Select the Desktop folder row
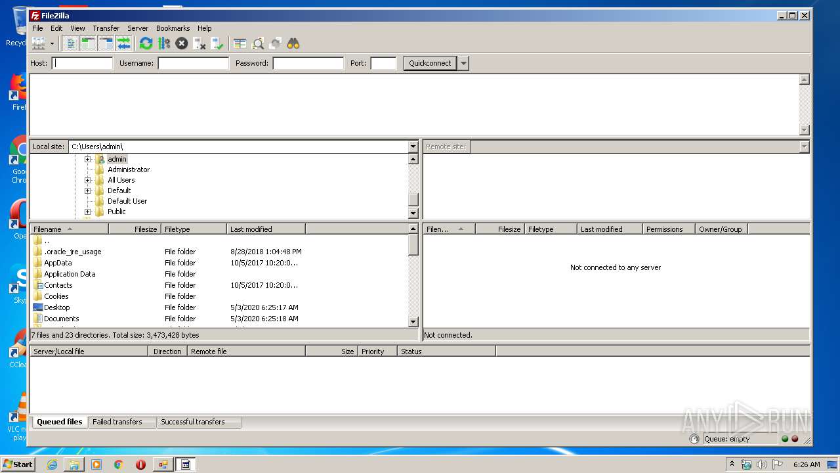Viewport: 840px width, 473px height. point(219,307)
